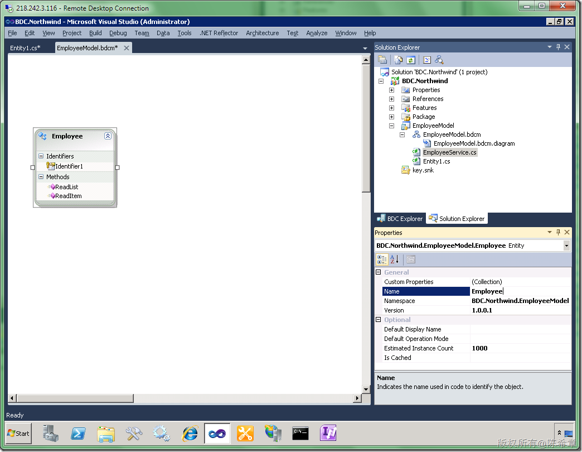Click the View Code icon in Solution Explorer
Image resolution: width=582 pixels, height=452 pixels.
[427, 60]
